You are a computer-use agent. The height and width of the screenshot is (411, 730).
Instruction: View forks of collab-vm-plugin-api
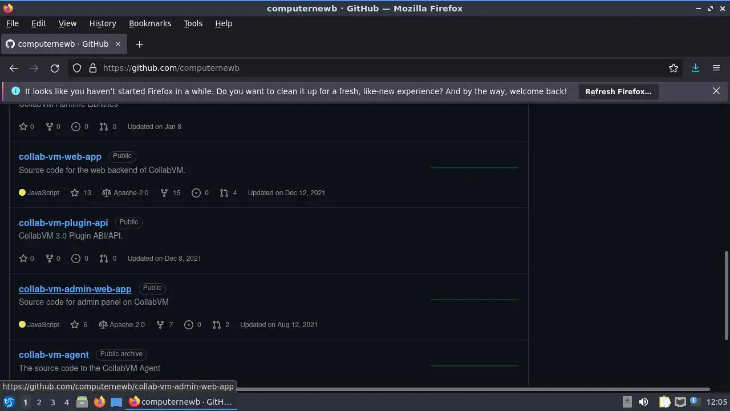[x=52, y=259]
